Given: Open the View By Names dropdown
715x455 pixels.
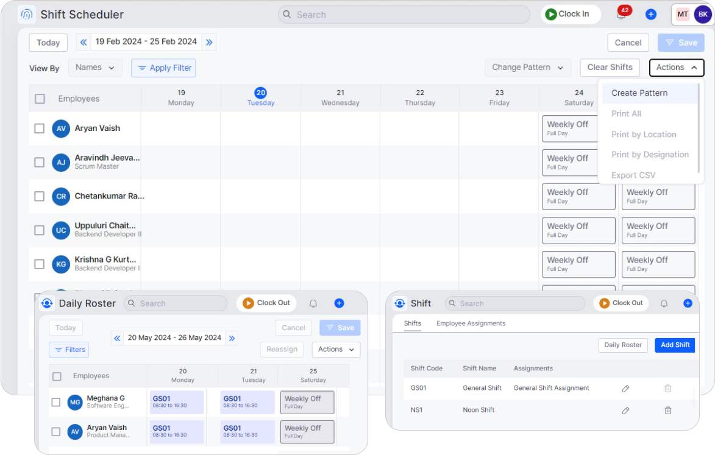Looking at the screenshot, I should [x=95, y=68].
